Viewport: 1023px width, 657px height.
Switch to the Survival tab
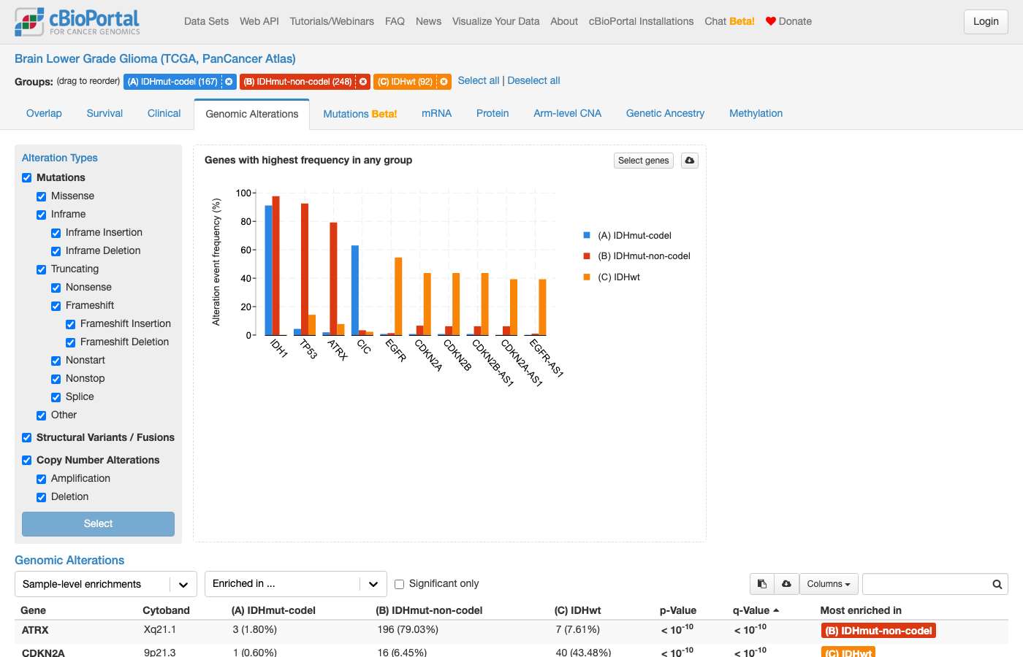(104, 113)
